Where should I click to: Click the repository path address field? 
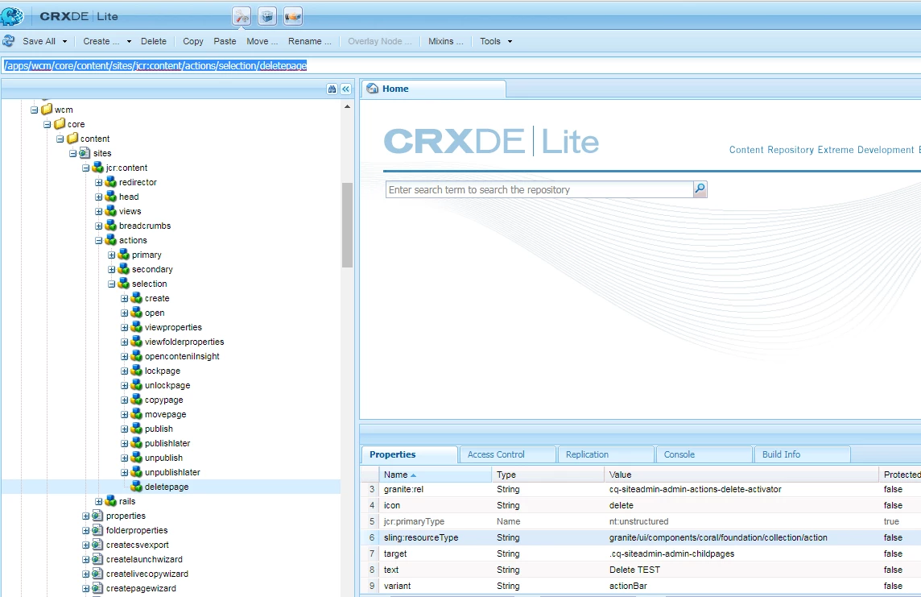tap(460, 66)
